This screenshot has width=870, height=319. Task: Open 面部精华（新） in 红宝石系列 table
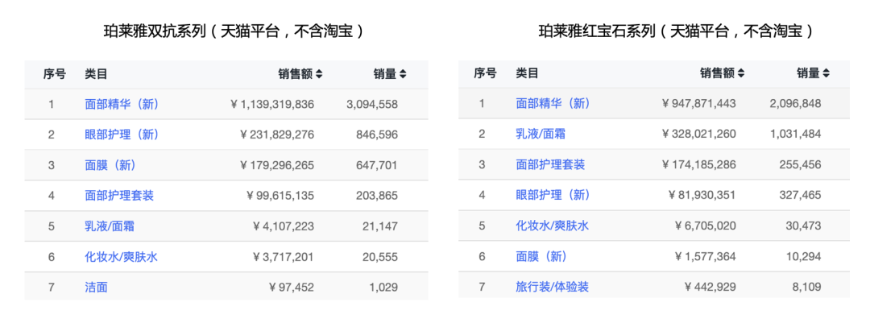pos(553,103)
